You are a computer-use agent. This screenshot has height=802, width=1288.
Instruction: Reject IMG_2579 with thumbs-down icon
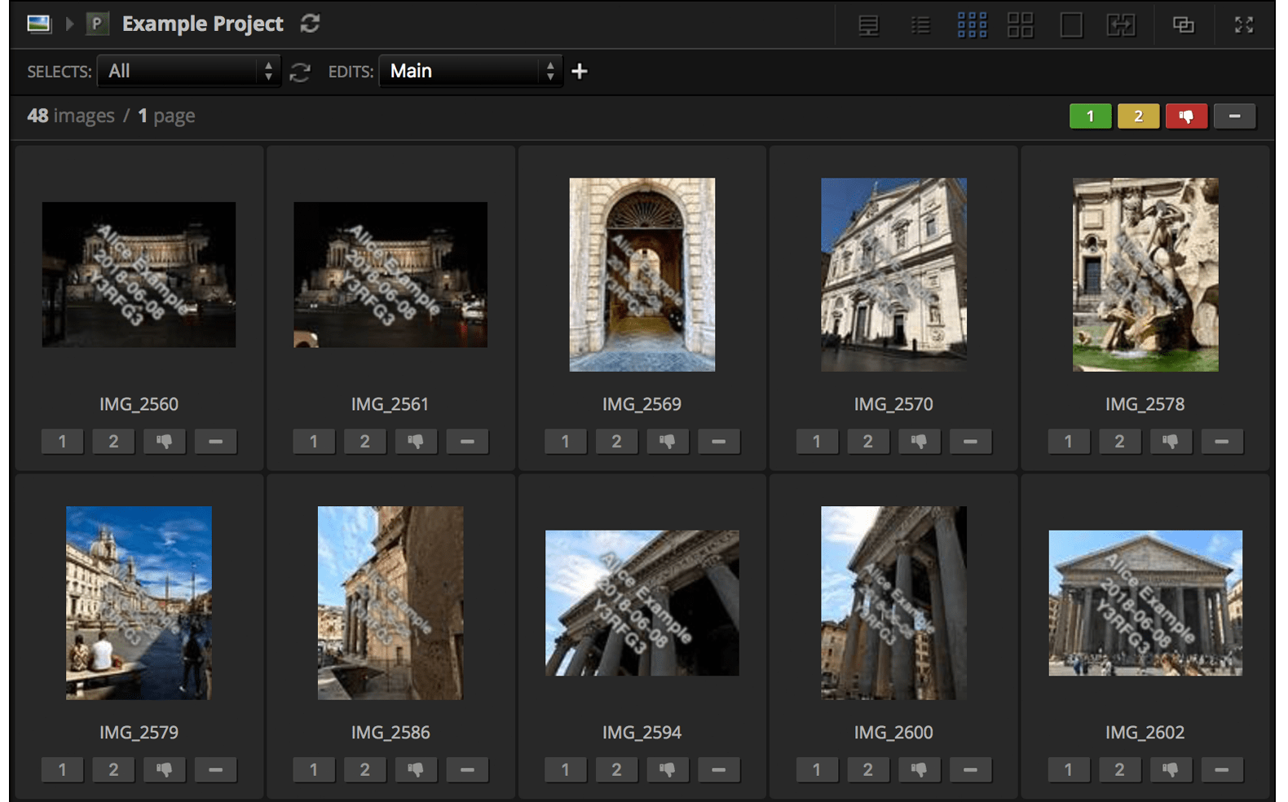pyautogui.click(x=165, y=770)
